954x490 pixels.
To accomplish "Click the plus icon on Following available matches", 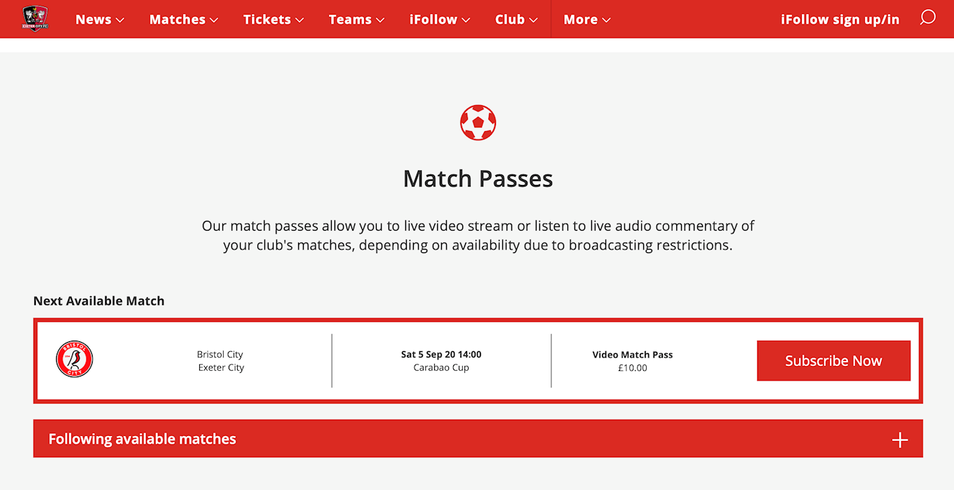I will tap(899, 440).
